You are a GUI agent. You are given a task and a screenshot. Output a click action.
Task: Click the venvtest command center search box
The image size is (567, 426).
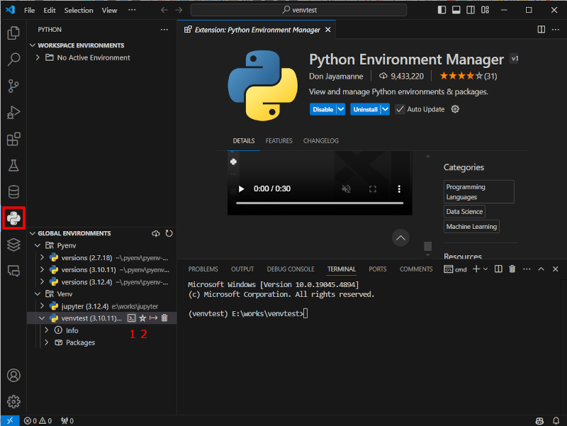(x=298, y=10)
